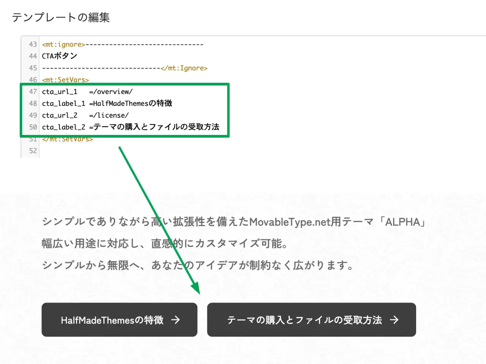Click the HalfMadeThemesの特徴 value on line 48
This screenshot has height=364, width=486.
133,104
